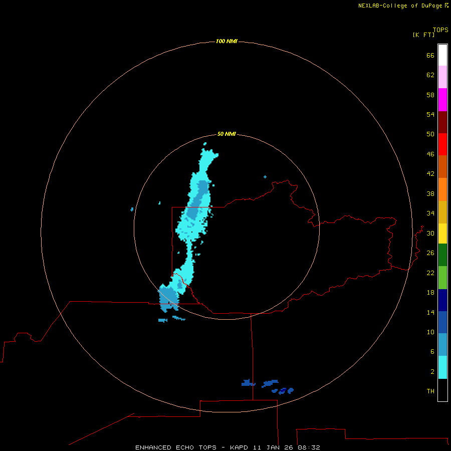Click the '30' legend value label

430,233
